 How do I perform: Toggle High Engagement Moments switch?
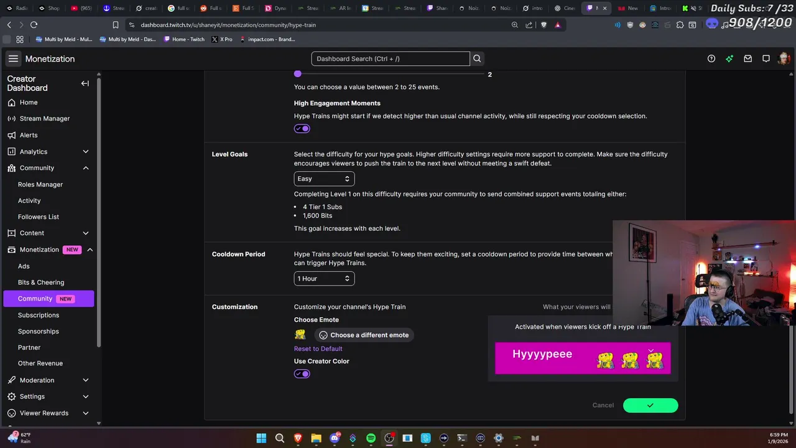pos(302,128)
